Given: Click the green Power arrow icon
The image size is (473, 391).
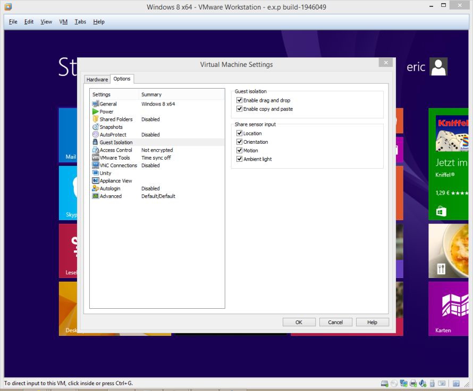Looking at the screenshot, I should pyautogui.click(x=95, y=111).
